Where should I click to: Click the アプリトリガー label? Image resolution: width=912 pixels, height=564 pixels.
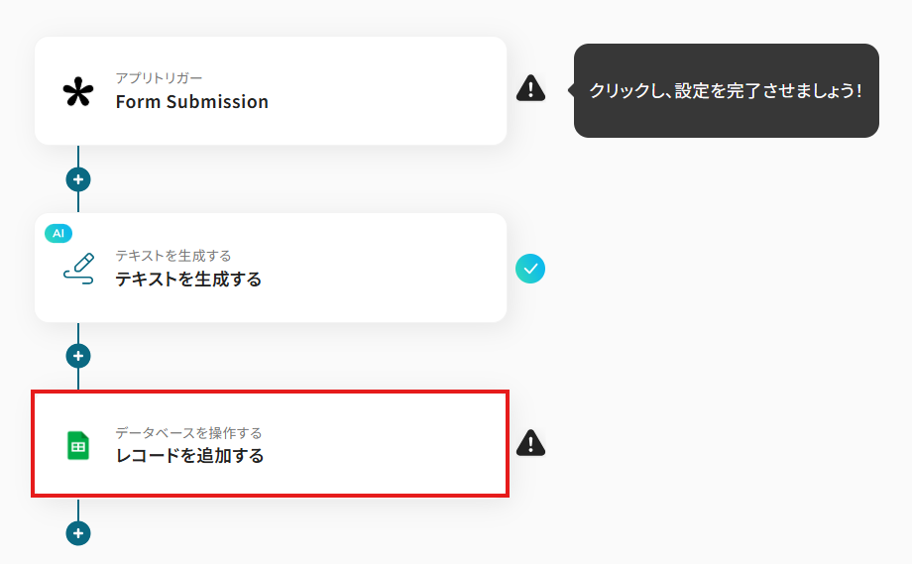coord(159,78)
